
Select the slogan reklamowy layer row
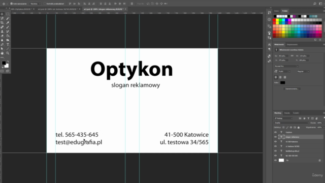tap(298, 137)
